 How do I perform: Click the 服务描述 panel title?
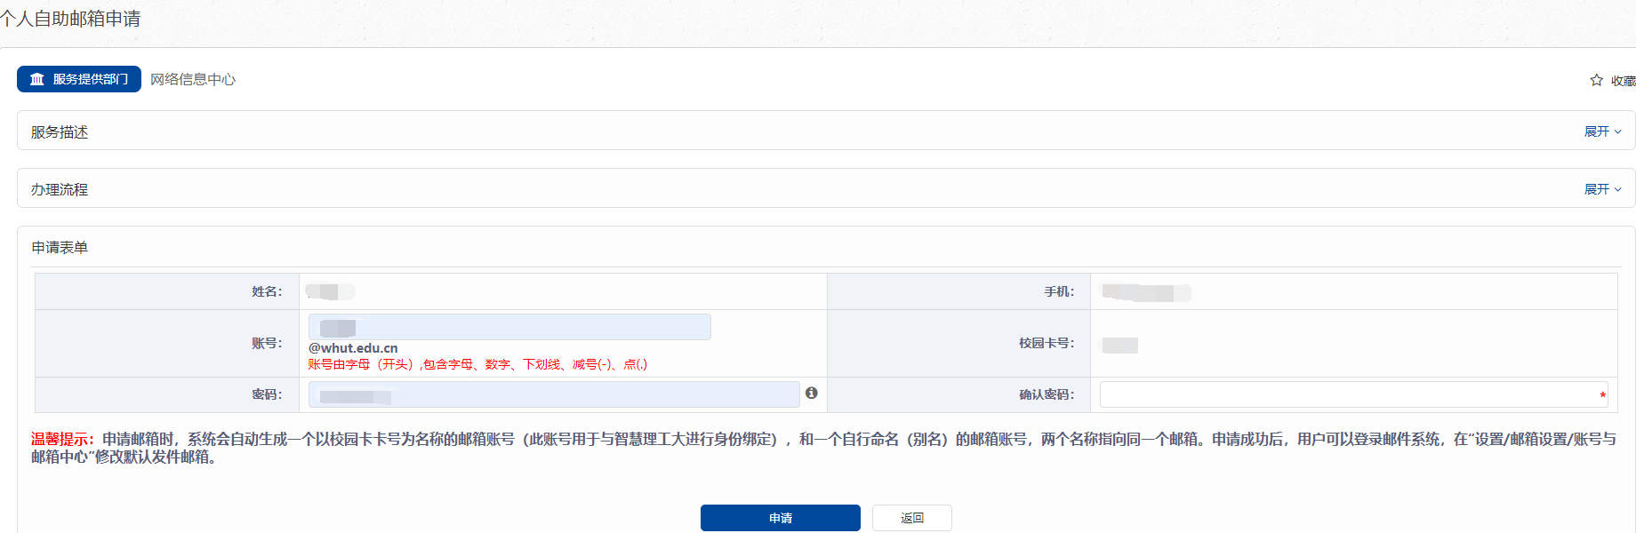[x=60, y=132]
